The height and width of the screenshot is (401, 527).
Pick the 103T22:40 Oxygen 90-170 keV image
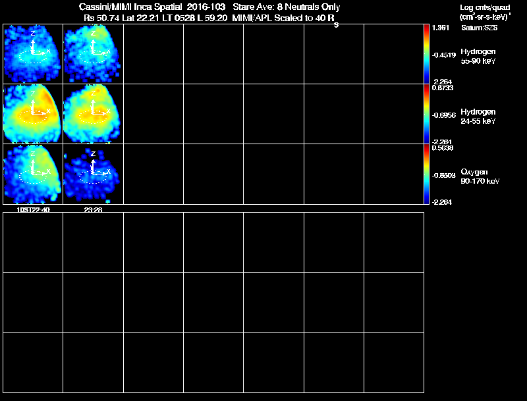(33, 174)
